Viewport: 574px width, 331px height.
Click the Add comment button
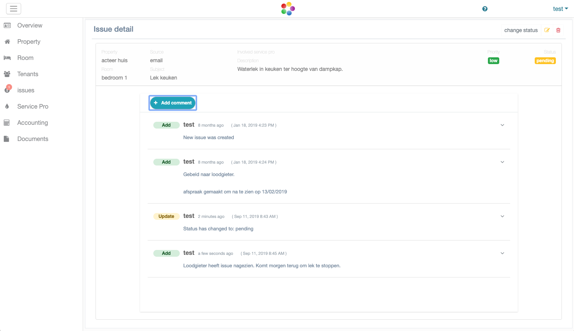[173, 103]
